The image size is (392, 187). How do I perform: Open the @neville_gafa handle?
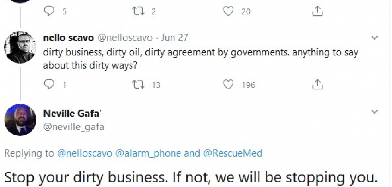point(74,127)
